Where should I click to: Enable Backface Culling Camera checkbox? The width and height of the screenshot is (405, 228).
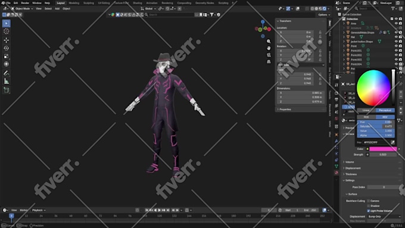pyautogui.click(x=369, y=201)
